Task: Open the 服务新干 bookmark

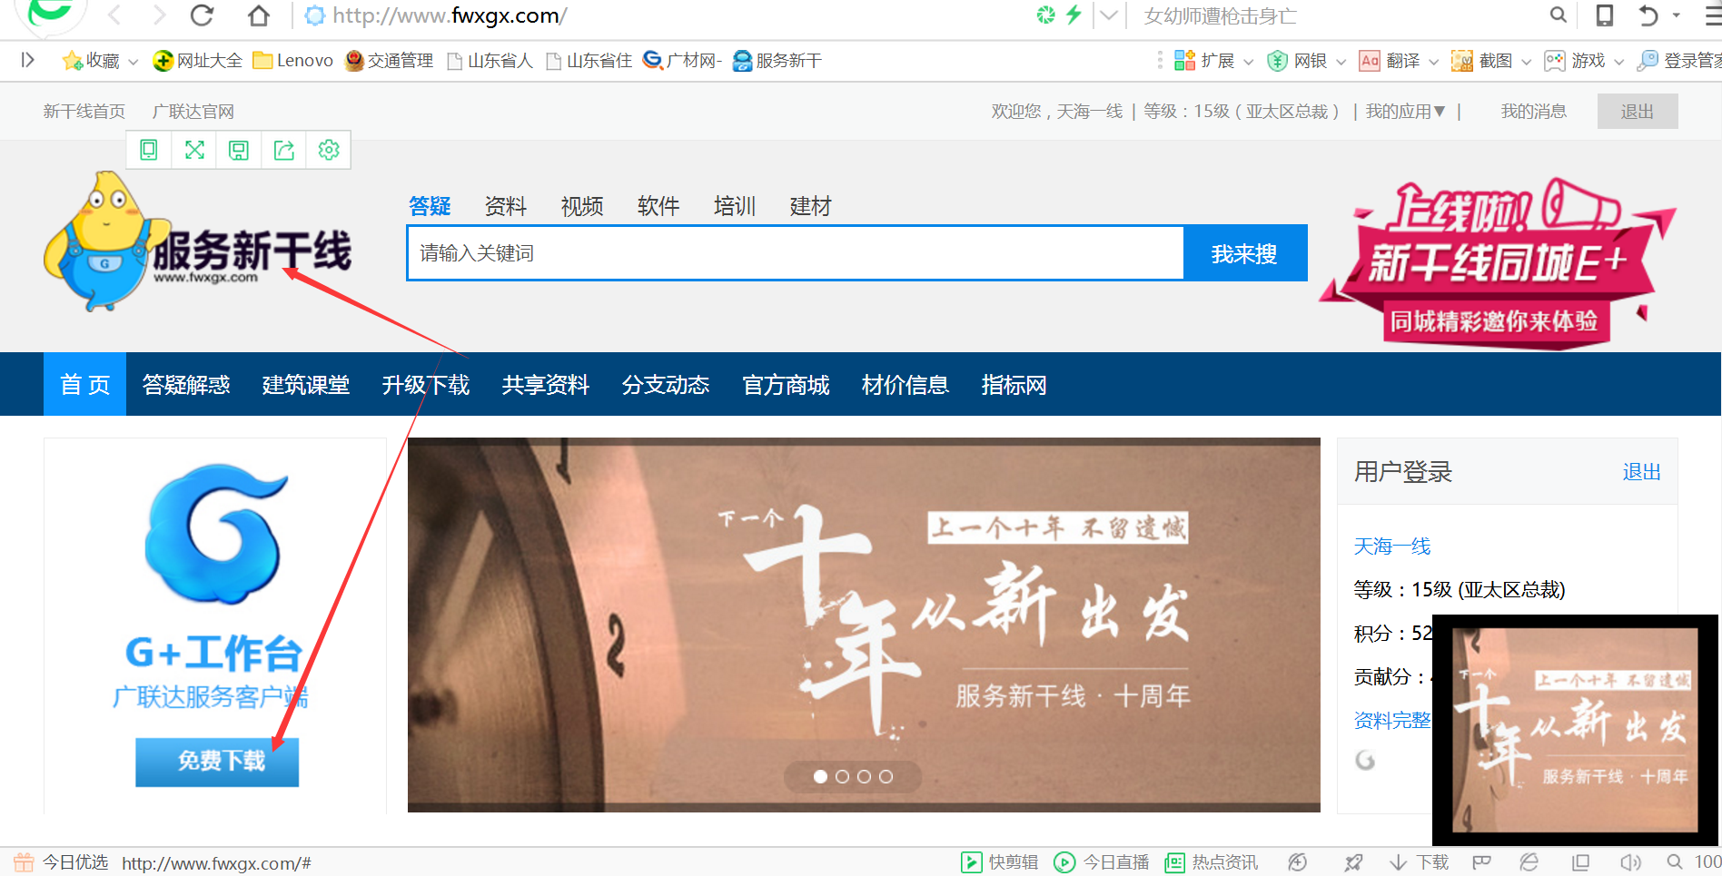Action: (x=777, y=61)
